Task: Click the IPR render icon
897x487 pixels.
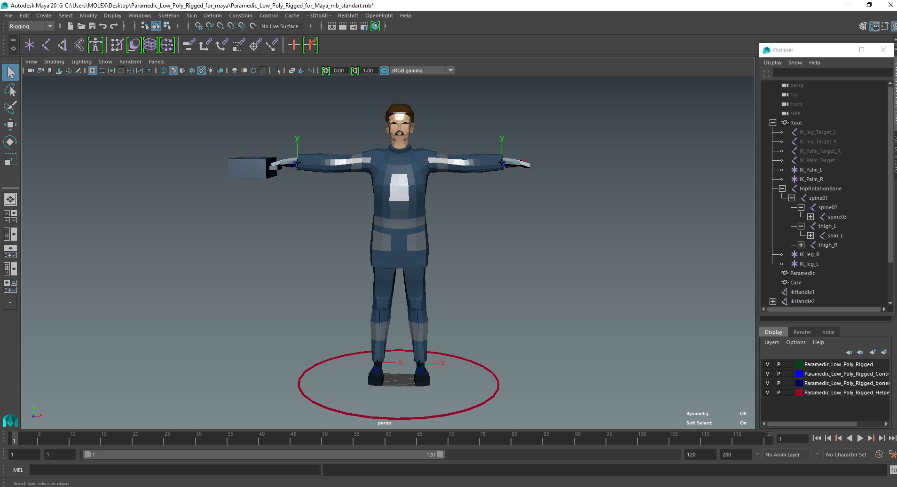Action: (x=354, y=26)
